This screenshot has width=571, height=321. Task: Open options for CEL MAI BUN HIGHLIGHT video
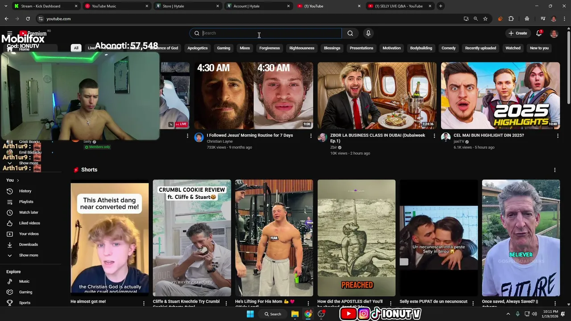[x=558, y=136]
